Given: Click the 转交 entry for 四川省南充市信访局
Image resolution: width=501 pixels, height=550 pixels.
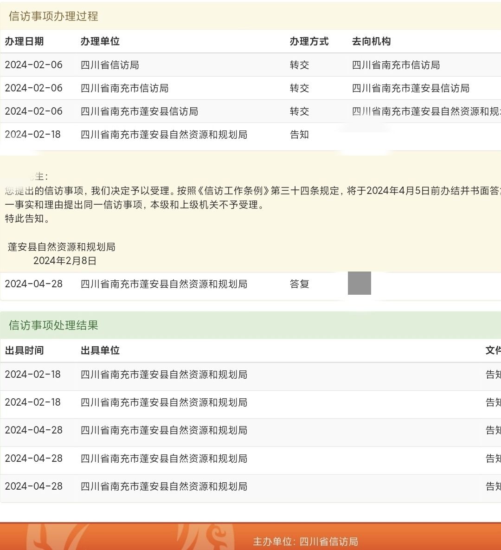Looking at the screenshot, I should (299, 88).
